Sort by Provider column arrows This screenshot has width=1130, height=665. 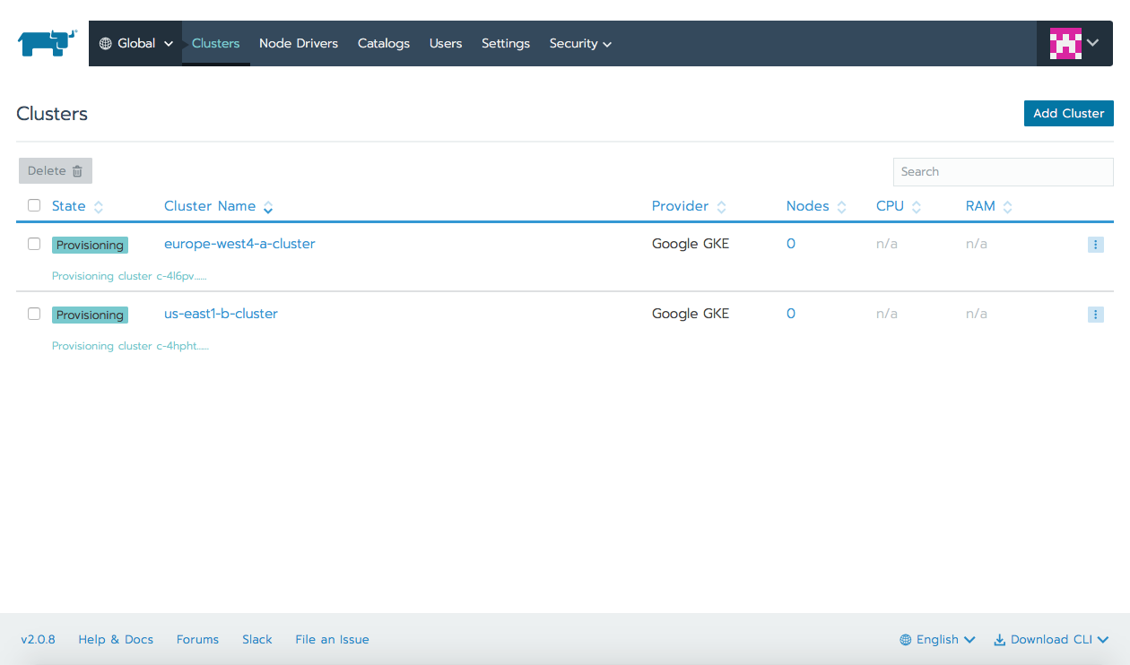pyautogui.click(x=721, y=207)
